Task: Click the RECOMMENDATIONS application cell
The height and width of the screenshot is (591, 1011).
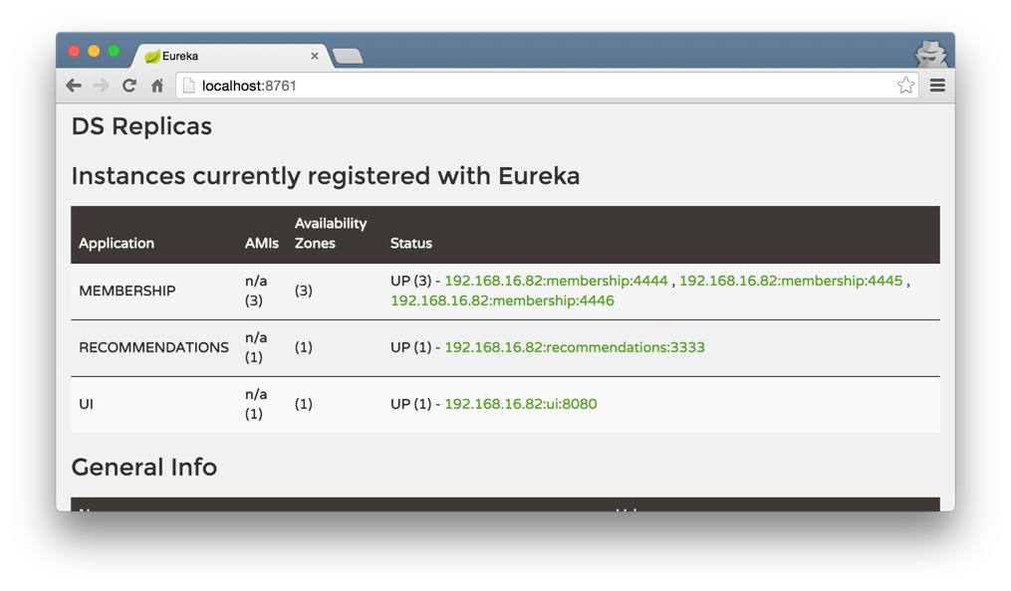Action: pyautogui.click(x=153, y=347)
